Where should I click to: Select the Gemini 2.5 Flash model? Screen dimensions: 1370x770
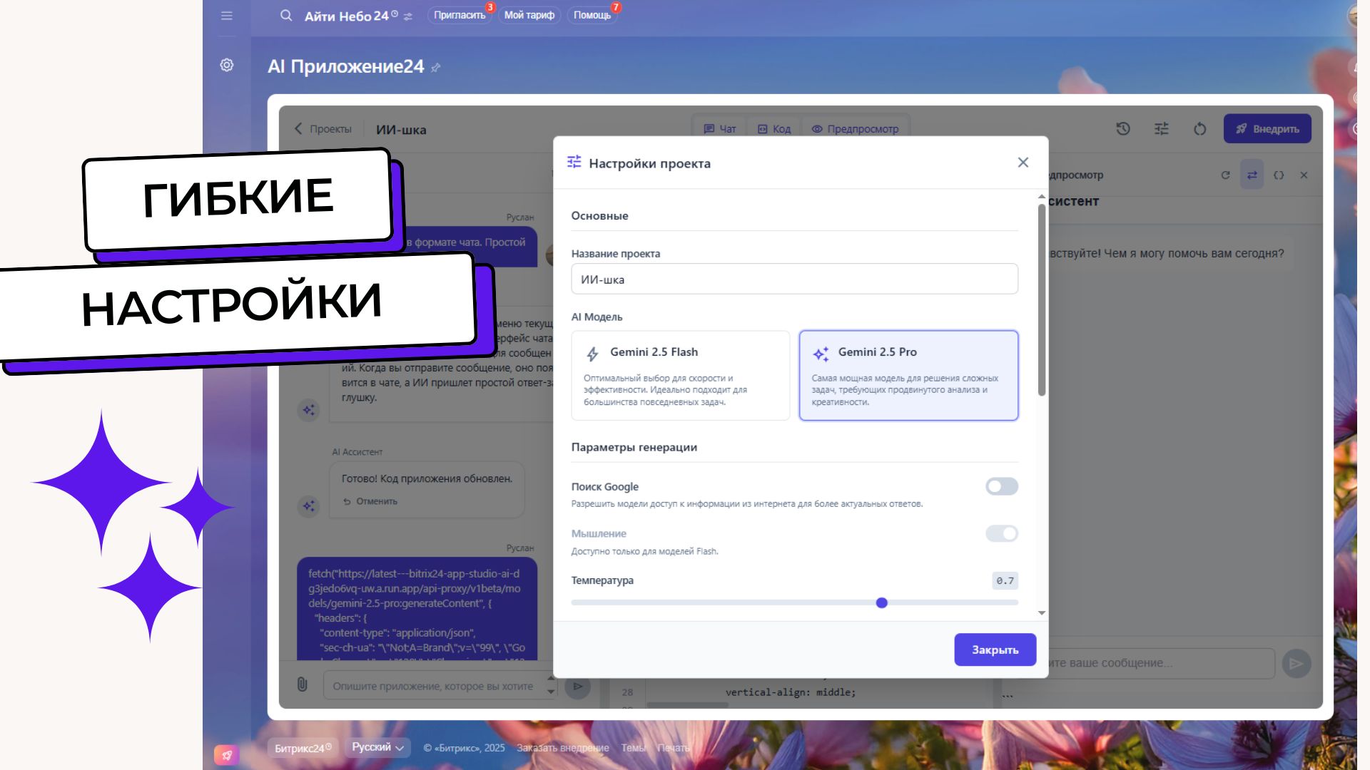click(680, 375)
